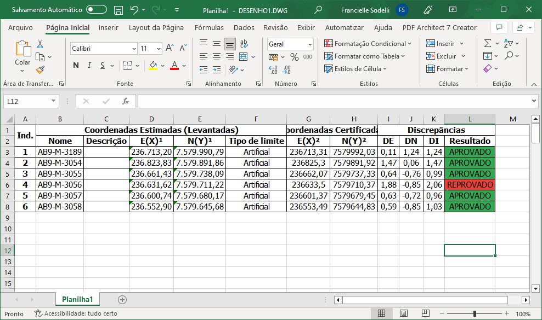Click the zoom in plus button
Screen dimensions: 542x320
507,313
